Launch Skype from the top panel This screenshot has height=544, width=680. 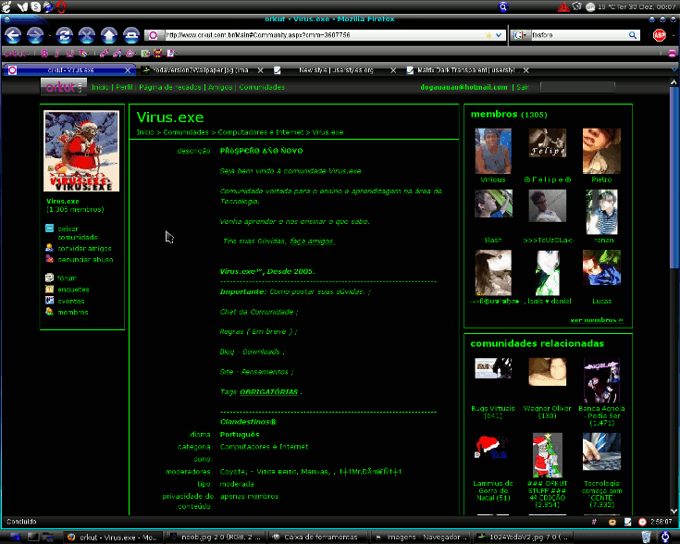pos(35,6)
